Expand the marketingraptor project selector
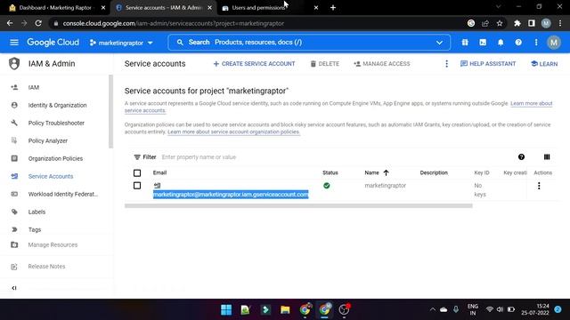The image size is (570, 320). click(x=121, y=43)
